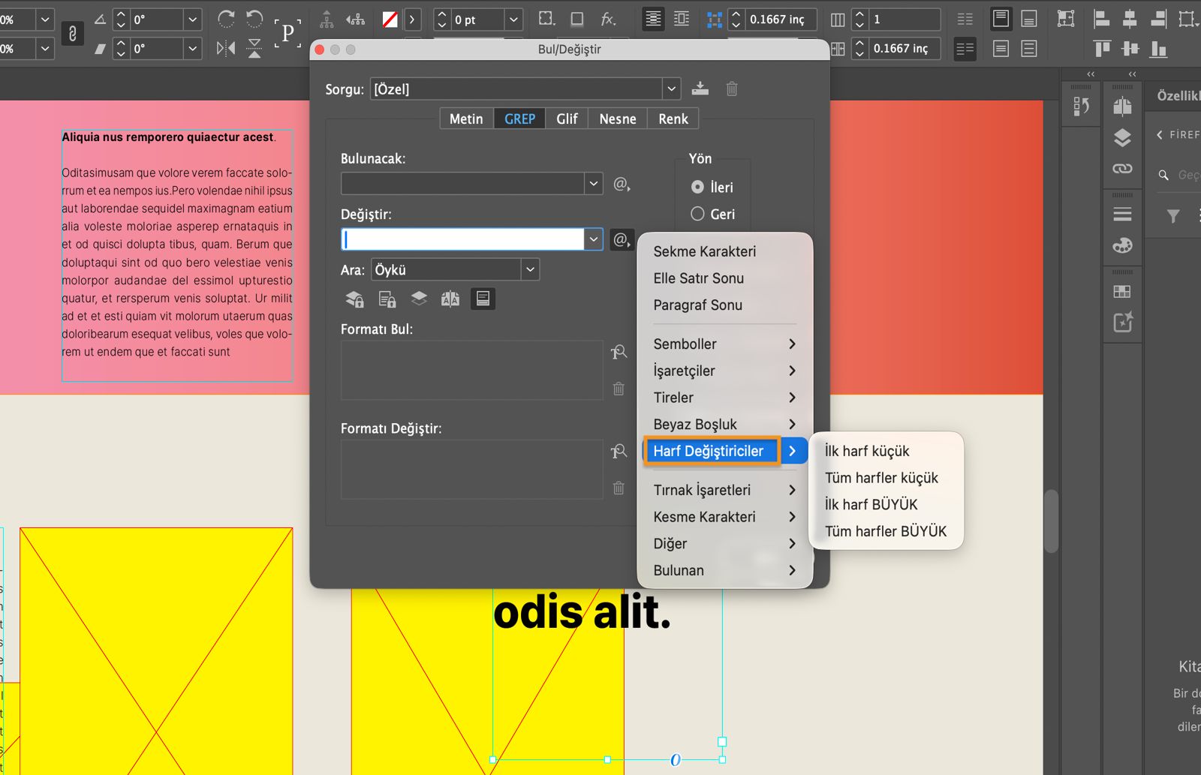Click the select content icon
The width and height of the screenshot is (1201, 775).
(356, 20)
